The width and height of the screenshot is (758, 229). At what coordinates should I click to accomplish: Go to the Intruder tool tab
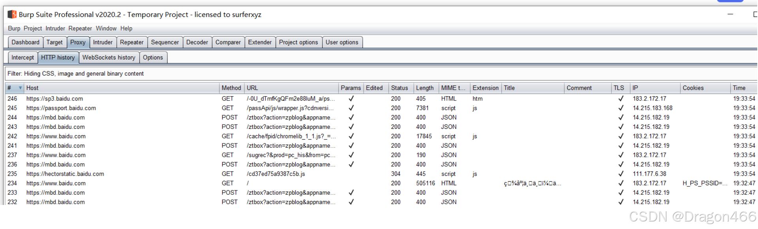point(103,42)
